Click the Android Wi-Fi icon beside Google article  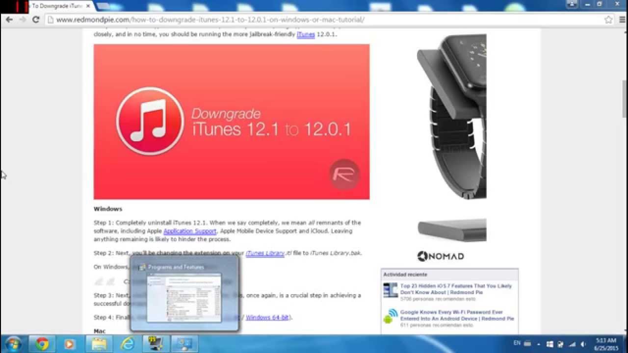click(391, 316)
